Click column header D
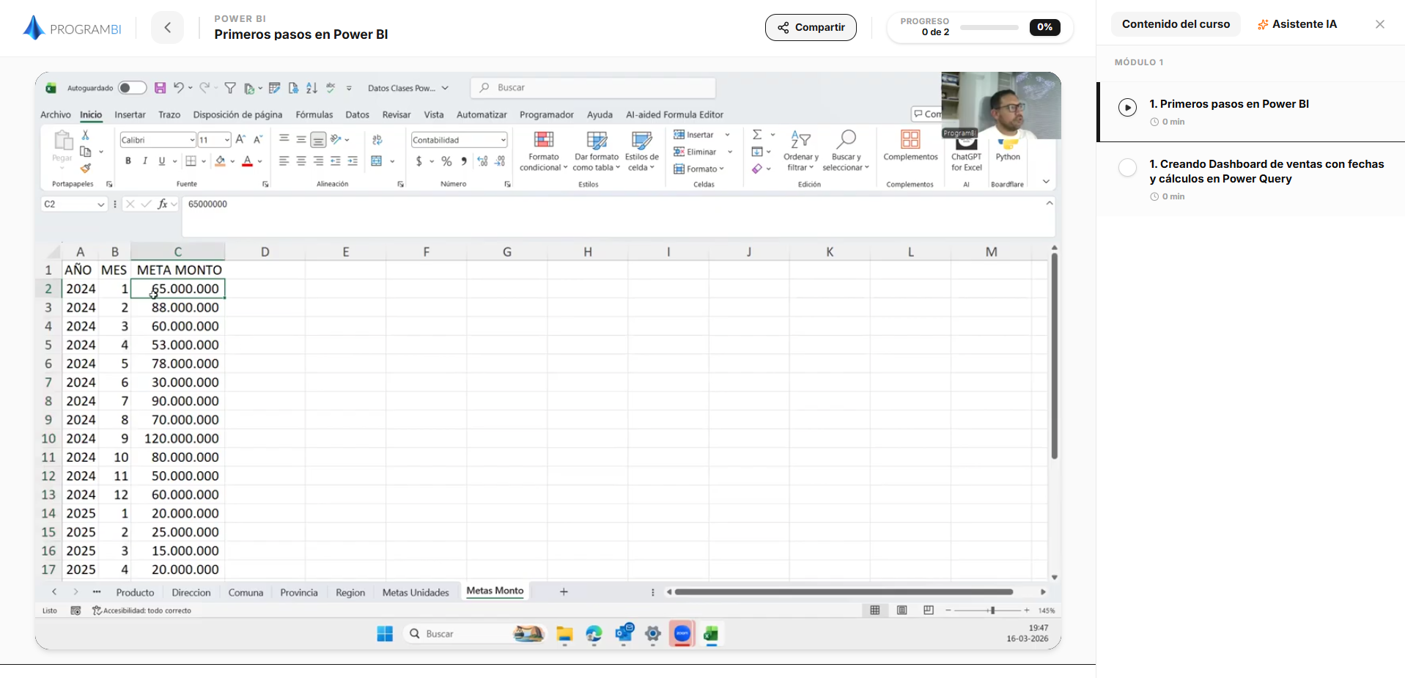This screenshot has width=1405, height=678. [265, 251]
